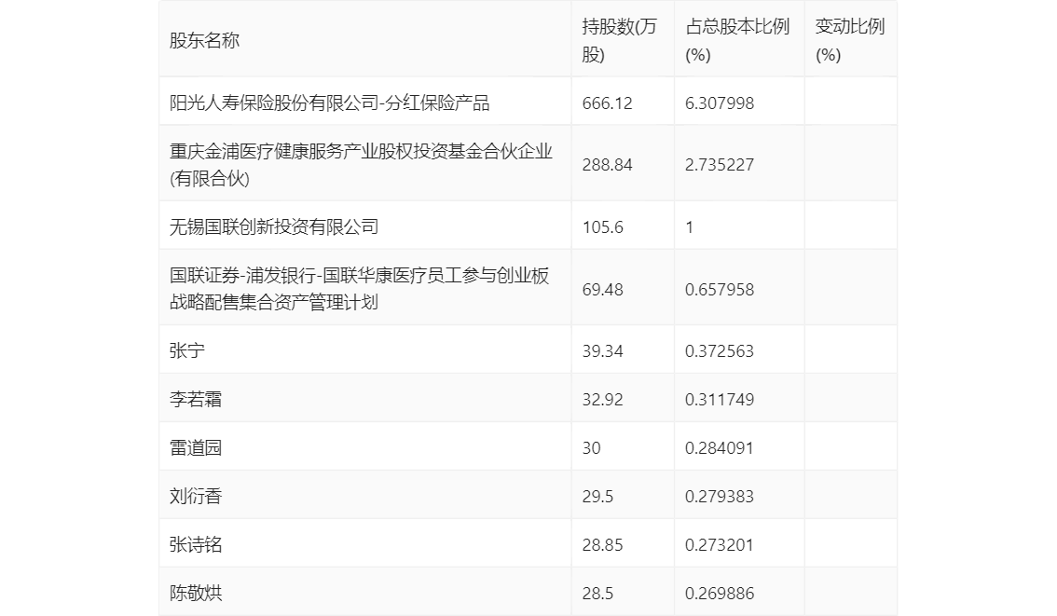Screen dimensions: 1057x616
Task: Click shareholder name 张宁
Action: click(186, 351)
